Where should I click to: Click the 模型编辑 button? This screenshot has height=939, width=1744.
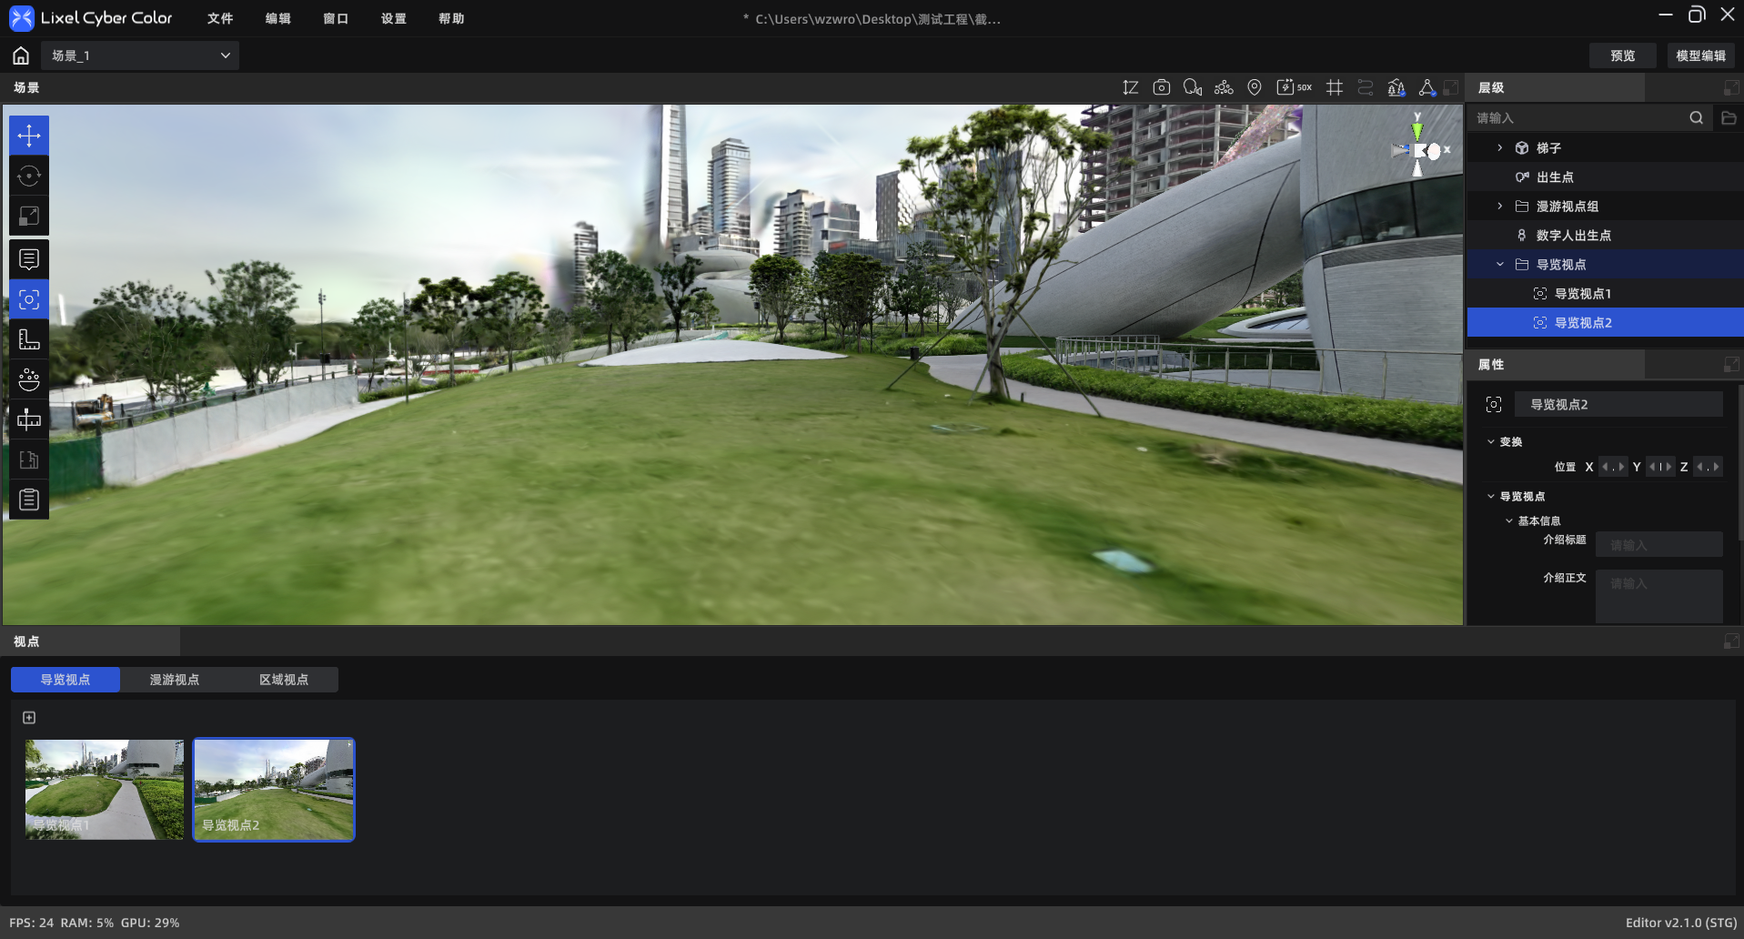tap(1700, 56)
